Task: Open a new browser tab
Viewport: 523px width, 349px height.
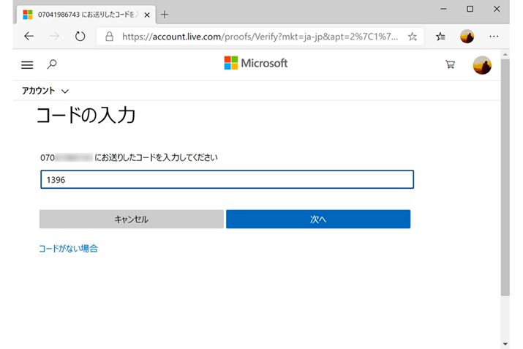Action: pos(165,14)
